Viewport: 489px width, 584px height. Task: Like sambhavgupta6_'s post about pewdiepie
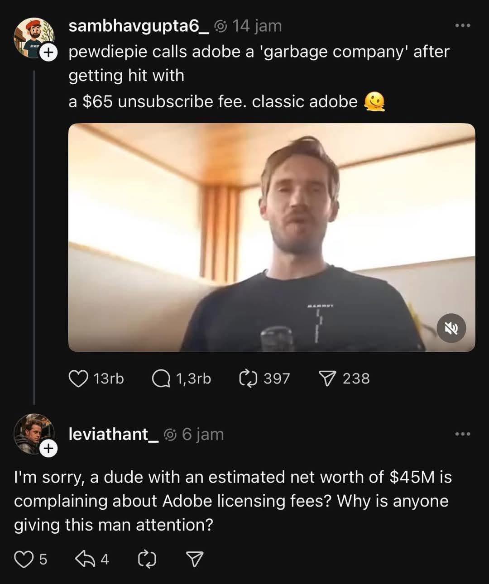pyautogui.click(x=79, y=378)
